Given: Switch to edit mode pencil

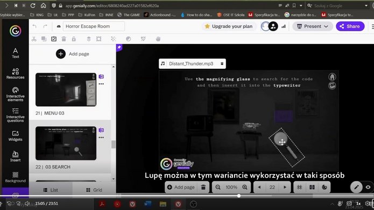Looking at the screenshot, I should tap(356, 187).
